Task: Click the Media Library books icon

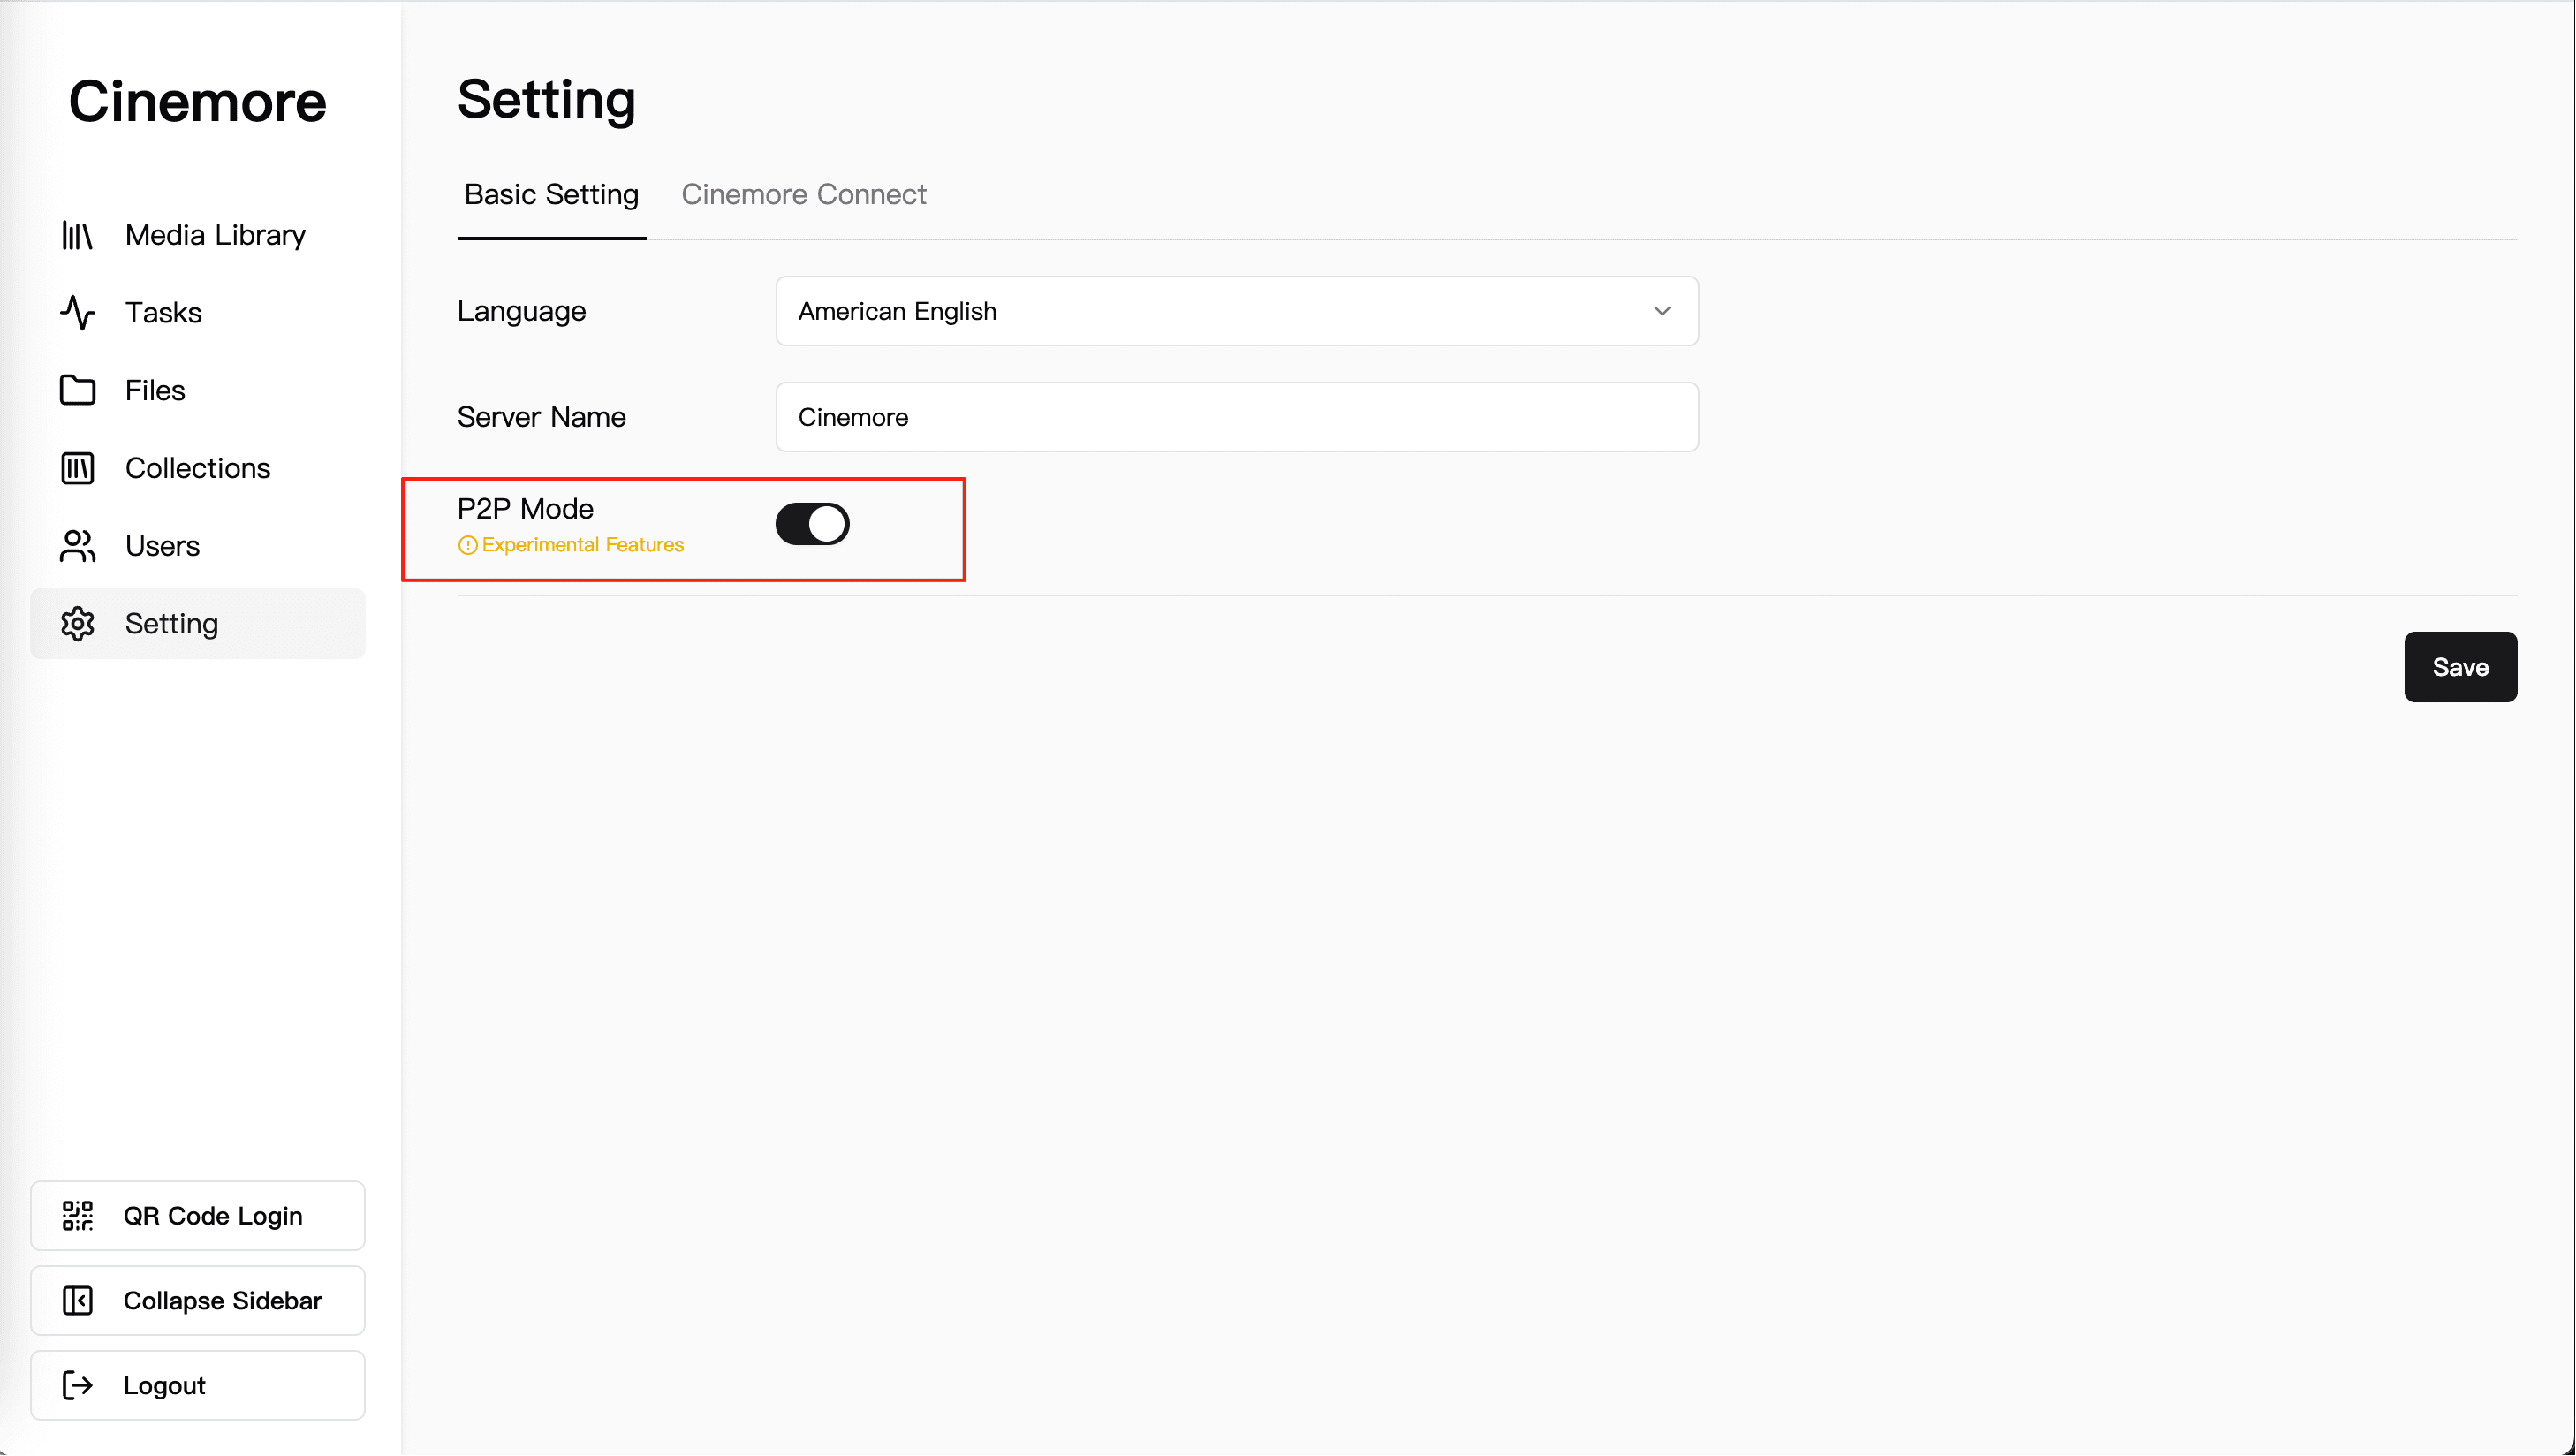Action: coord(77,235)
